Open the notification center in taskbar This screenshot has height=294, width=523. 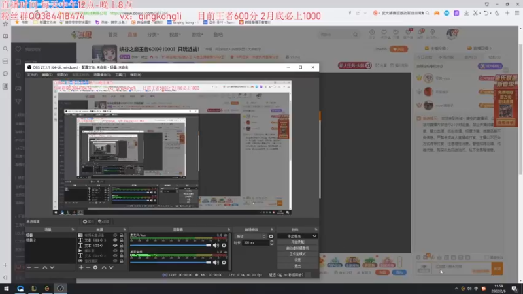515,289
